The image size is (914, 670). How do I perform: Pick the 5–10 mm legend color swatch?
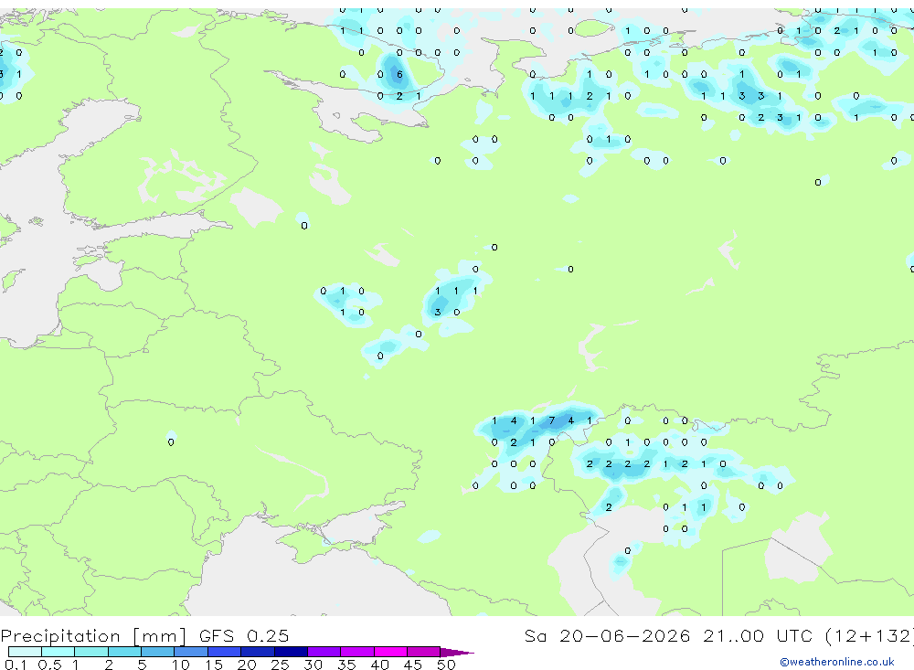(x=158, y=652)
